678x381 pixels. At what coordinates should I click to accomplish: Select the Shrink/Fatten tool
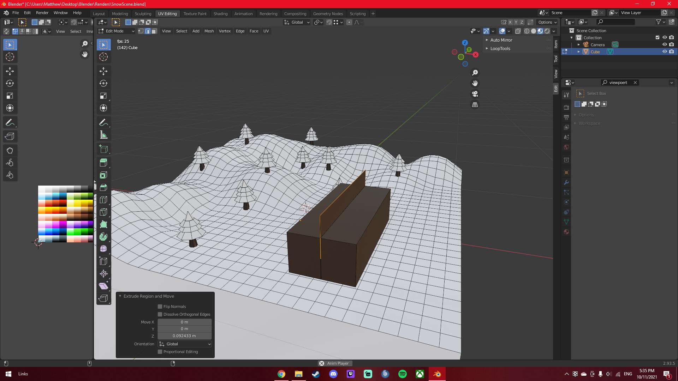pyautogui.click(x=103, y=274)
